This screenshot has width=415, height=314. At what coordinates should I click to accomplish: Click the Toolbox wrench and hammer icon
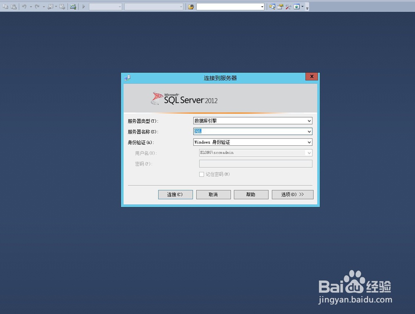pyautogui.click(x=288, y=7)
